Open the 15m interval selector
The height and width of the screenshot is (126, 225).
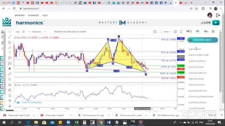(x=18, y=32)
